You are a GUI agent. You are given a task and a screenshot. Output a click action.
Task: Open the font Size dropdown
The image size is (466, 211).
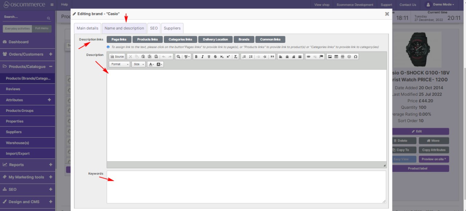point(138,64)
